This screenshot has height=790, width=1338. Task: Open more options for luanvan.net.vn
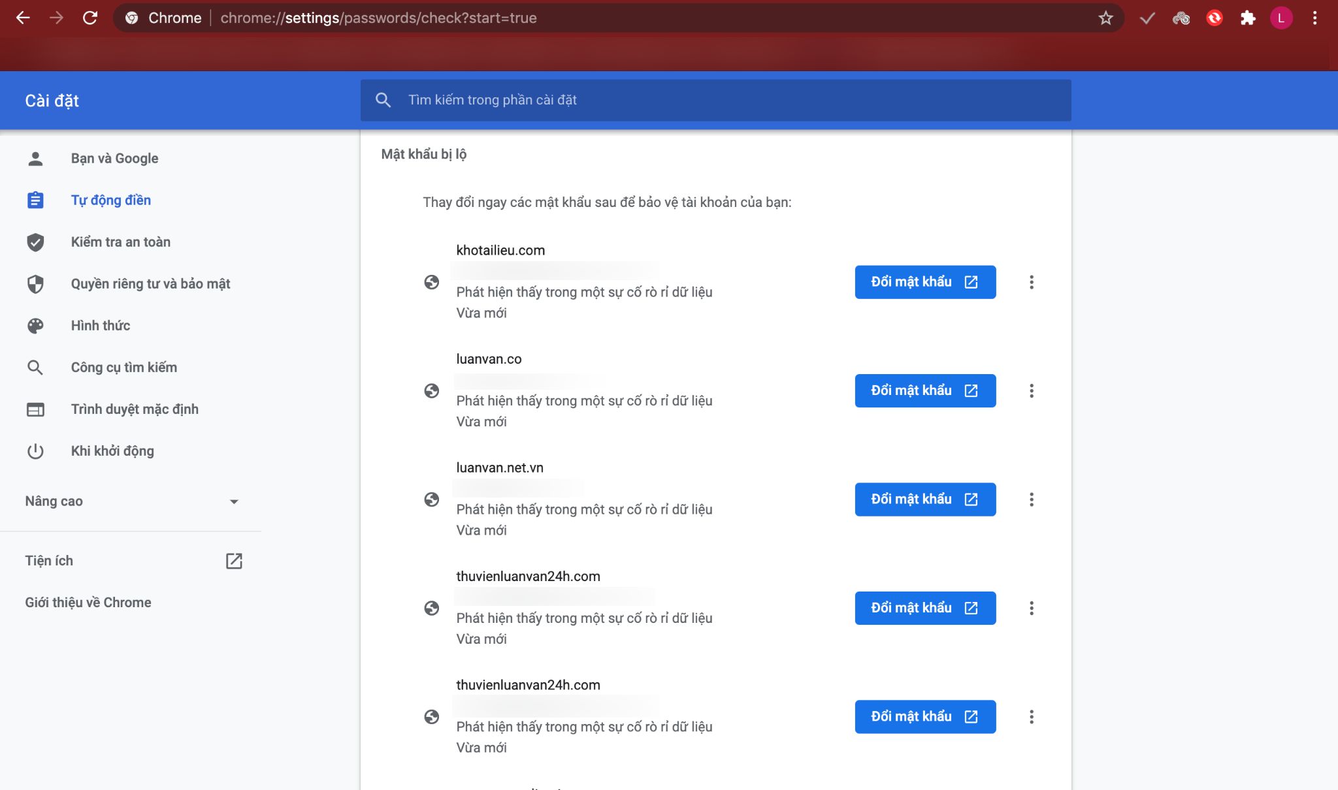point(1032,499)
